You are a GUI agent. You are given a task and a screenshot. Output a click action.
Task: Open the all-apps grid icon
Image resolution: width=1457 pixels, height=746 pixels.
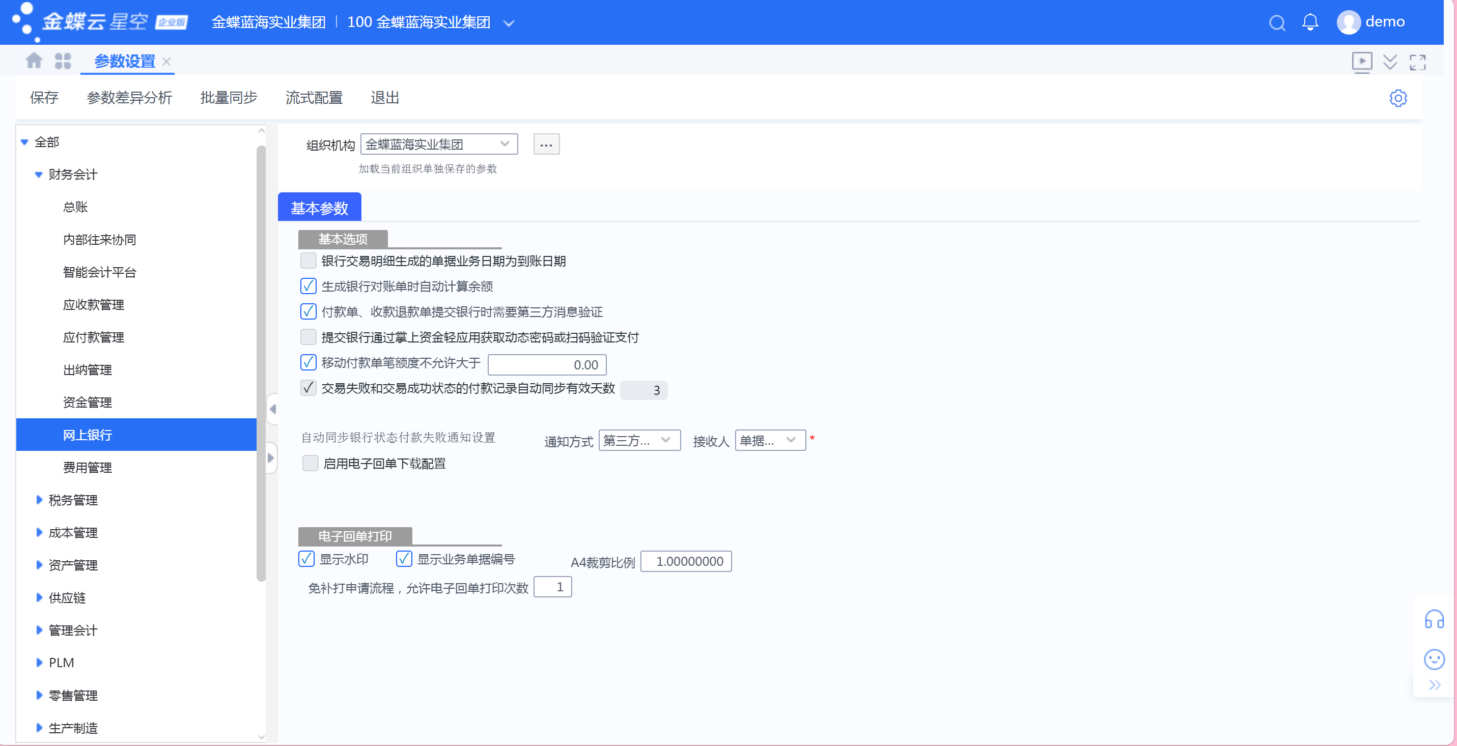click(x=63, y=61)
